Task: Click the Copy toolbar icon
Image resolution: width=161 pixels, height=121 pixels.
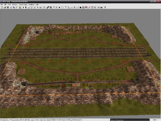Action: pyautogui.click(x=13, y=7)
